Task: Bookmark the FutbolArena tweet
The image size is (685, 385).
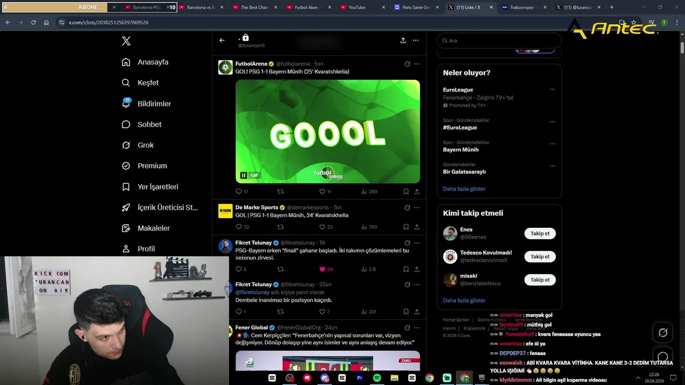Action: pos(406,191)
